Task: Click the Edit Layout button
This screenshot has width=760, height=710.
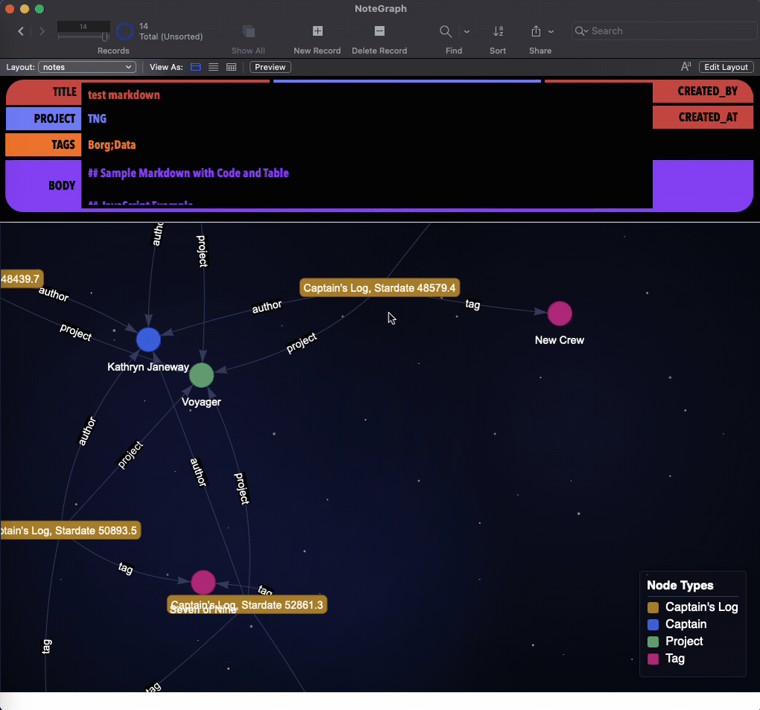Action: [x=726, y=67]
